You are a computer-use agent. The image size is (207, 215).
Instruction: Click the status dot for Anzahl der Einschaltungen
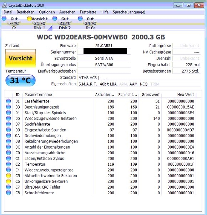coord(8,147)
